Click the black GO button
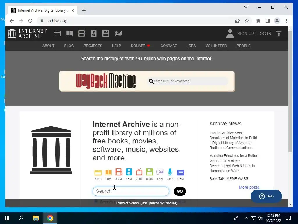Viewport: 298px width, 224px height. (x=180, y=191)
